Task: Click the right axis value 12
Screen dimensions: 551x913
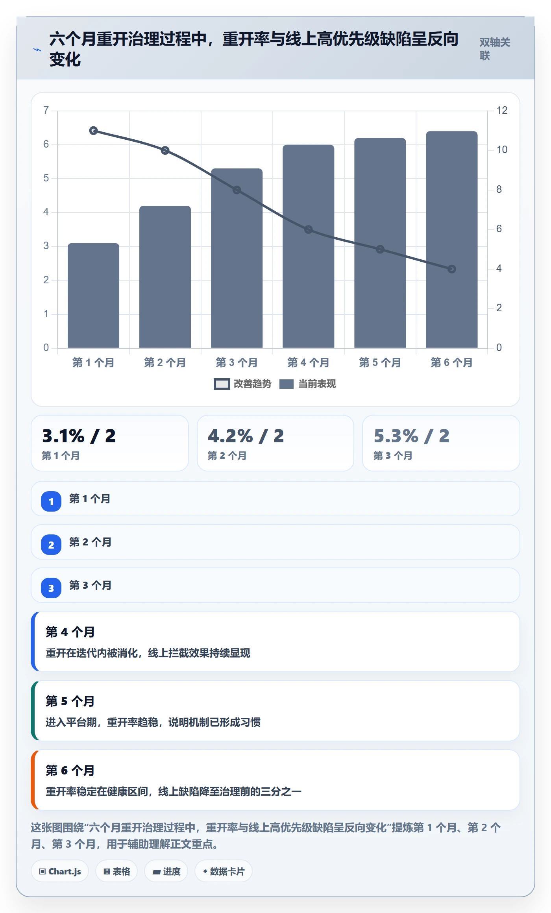Action: [x=502, y=110]
